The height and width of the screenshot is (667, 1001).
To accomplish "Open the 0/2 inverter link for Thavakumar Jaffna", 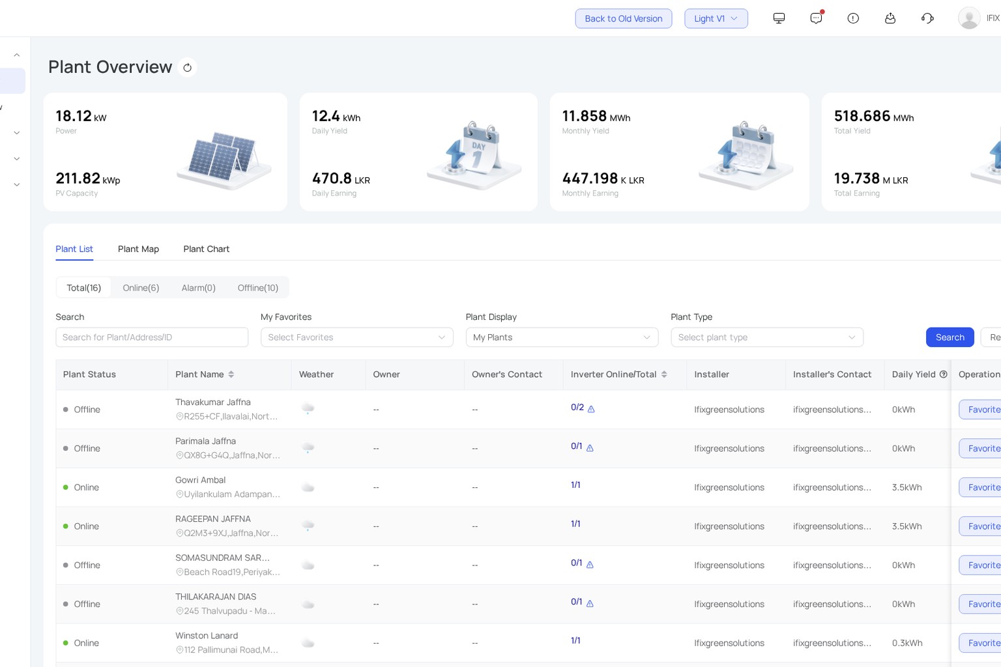I will point(577,407).
